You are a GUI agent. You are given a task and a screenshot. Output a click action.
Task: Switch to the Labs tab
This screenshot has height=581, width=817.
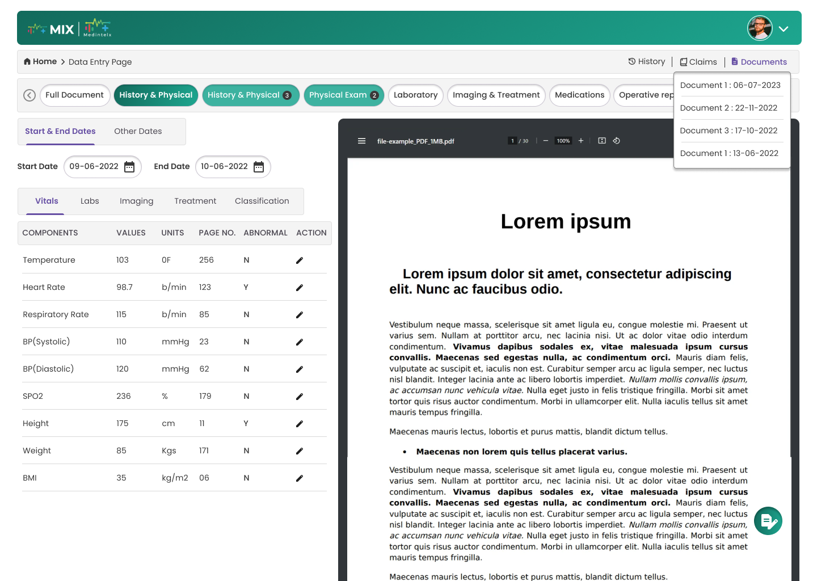(90, 201)
